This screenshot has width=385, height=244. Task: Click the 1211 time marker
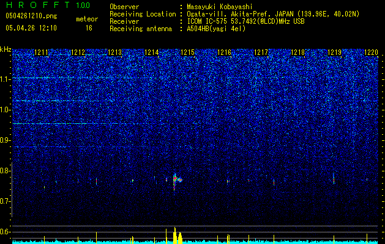pos(42,52)
